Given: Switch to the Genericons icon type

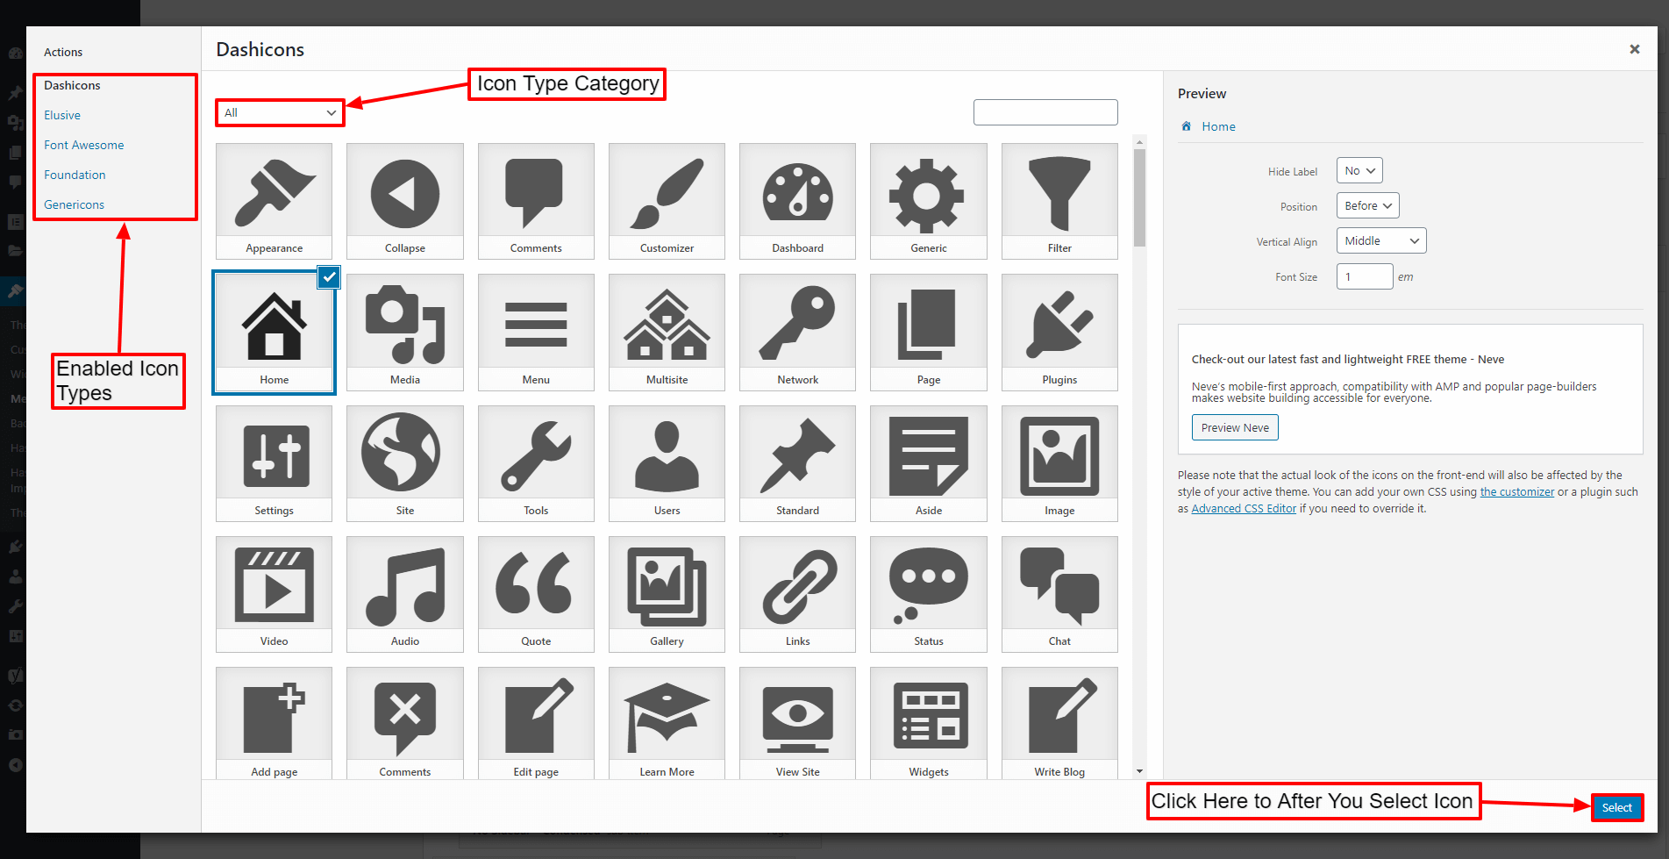Looking at the screenshot, I should pyautogui.click(x=75, y=204).
